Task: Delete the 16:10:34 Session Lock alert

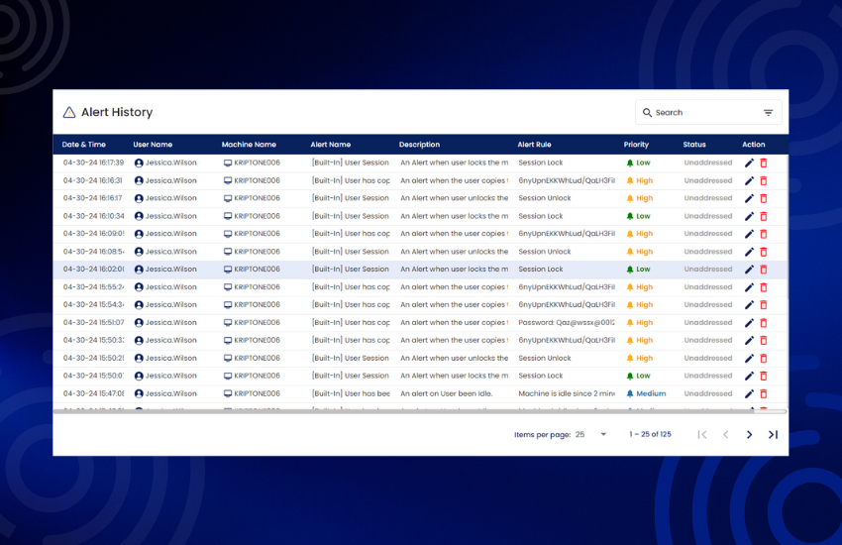Action: point(764,216)
